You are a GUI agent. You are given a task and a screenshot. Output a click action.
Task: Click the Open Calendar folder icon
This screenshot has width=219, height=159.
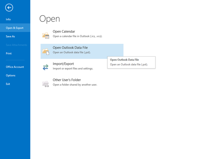(46, 36)
